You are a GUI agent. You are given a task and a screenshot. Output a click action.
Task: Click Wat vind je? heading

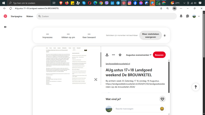click(113, 99)
